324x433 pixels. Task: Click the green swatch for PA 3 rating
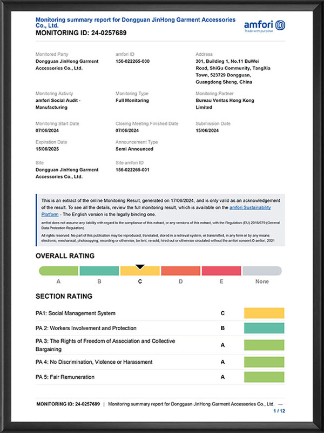click(x=264, y=345)
